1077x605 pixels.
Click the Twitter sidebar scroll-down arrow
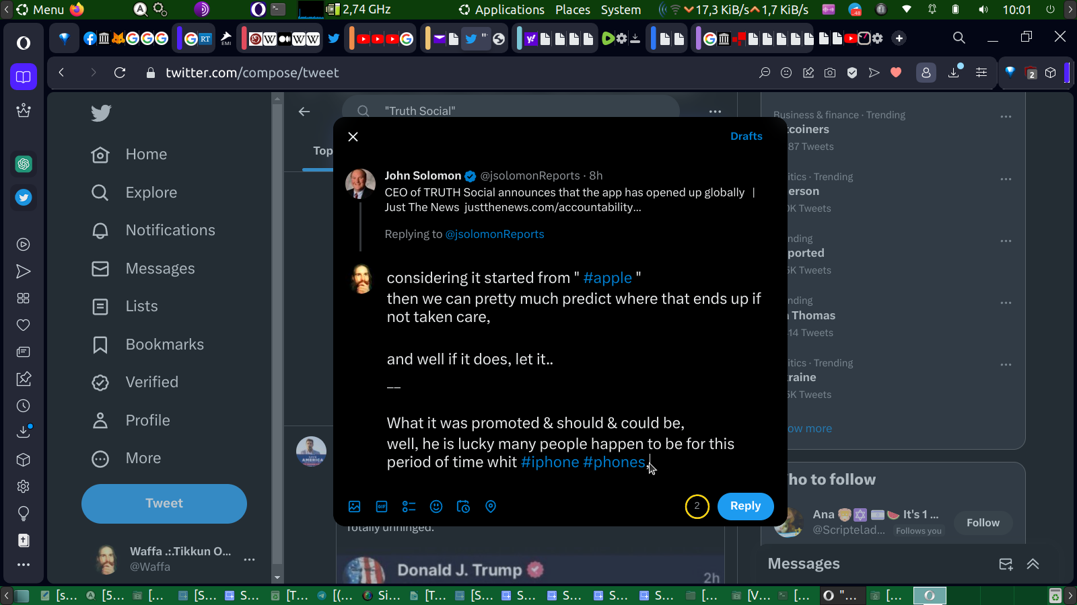coord(277,577)
